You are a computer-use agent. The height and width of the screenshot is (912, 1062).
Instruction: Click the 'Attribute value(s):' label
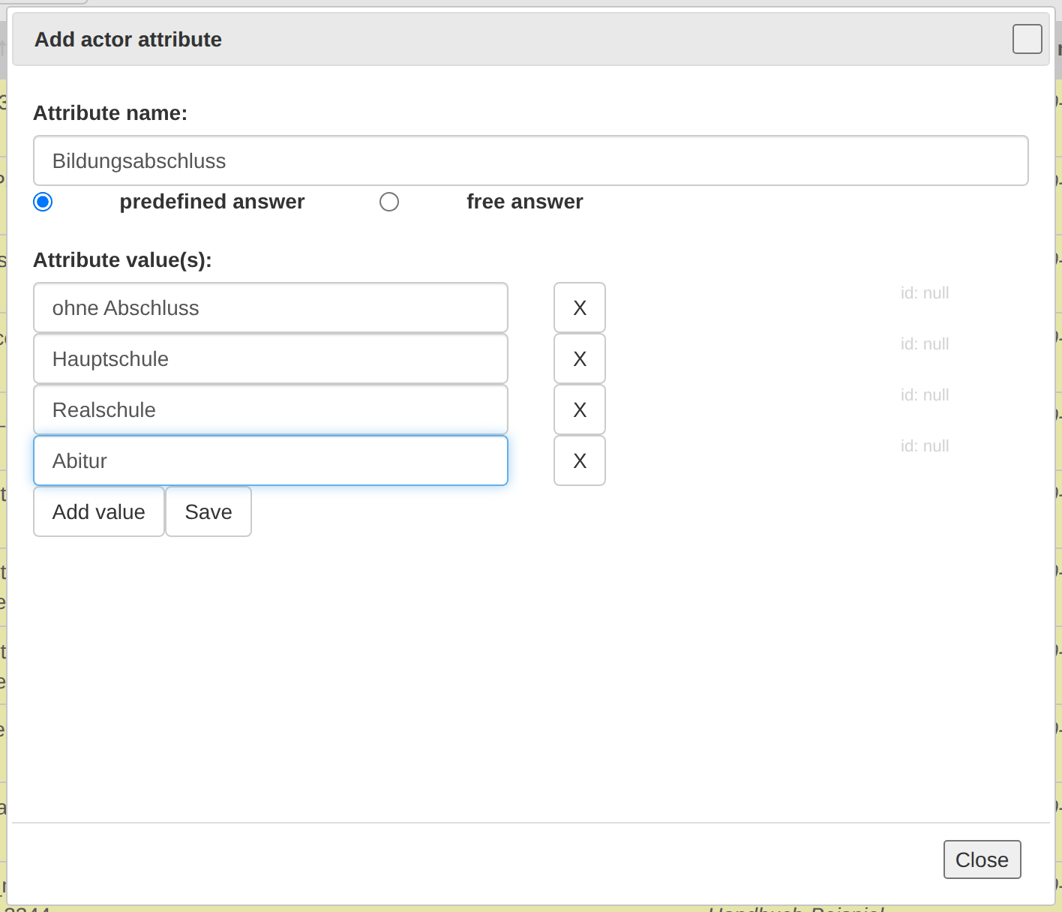123,260
